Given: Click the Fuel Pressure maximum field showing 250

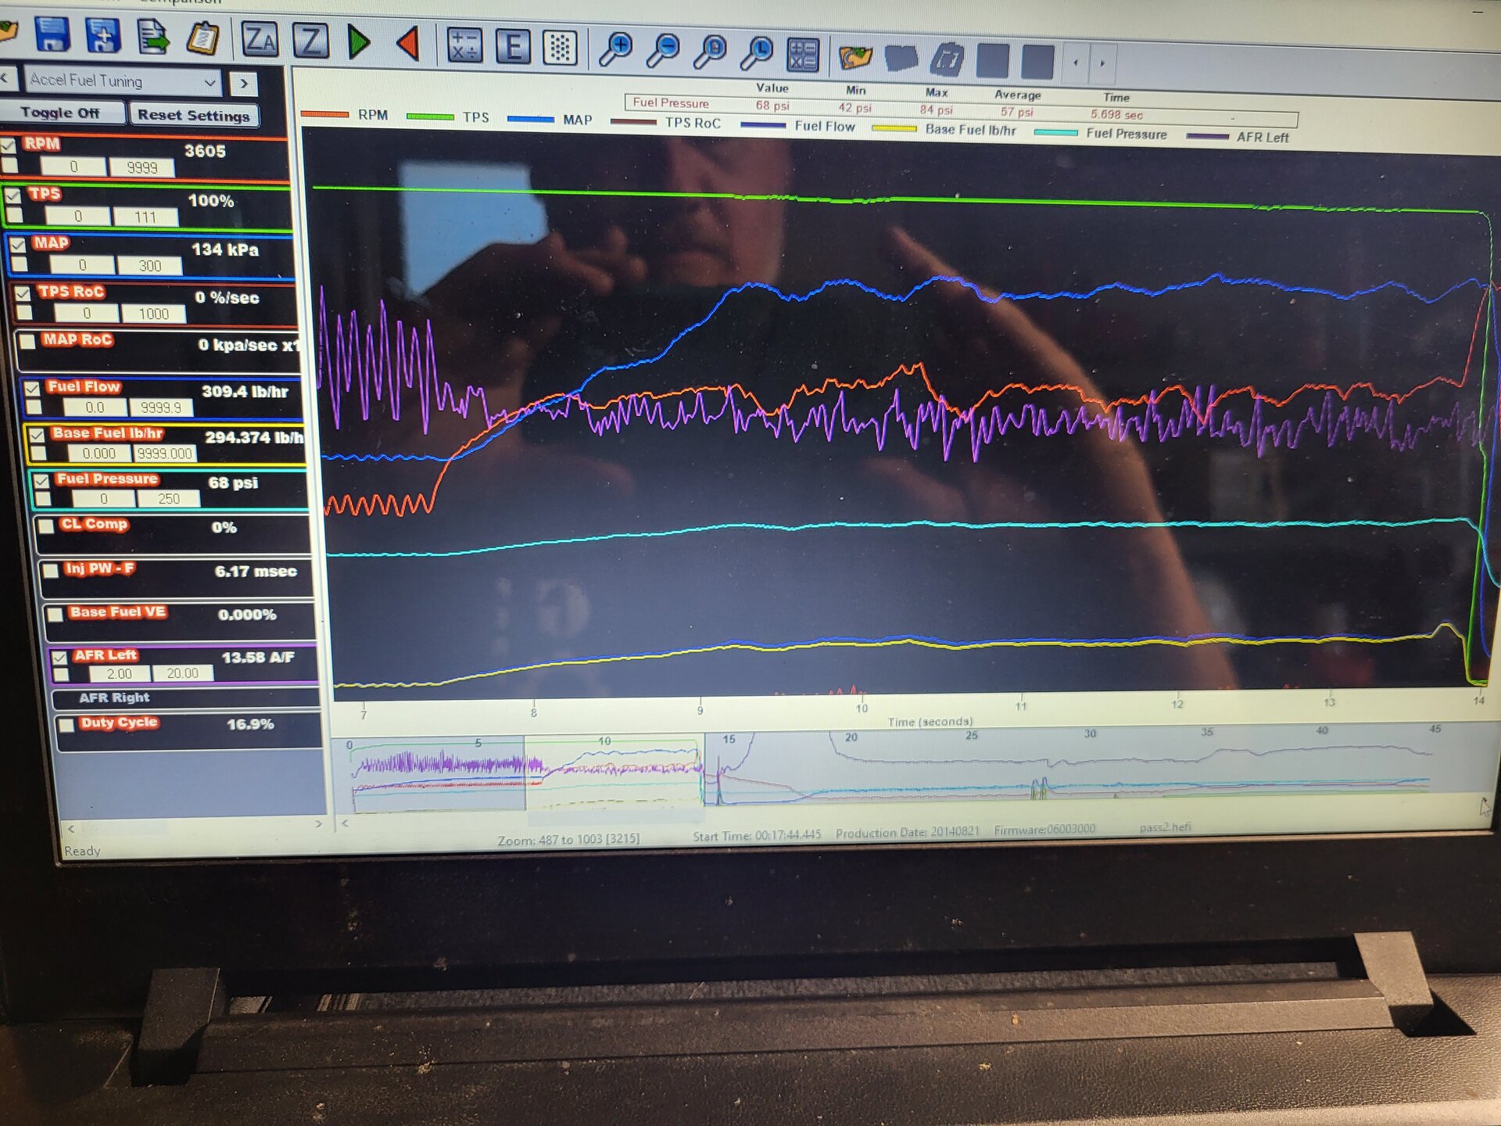Looking at the screenshot, I should point(169,498).
